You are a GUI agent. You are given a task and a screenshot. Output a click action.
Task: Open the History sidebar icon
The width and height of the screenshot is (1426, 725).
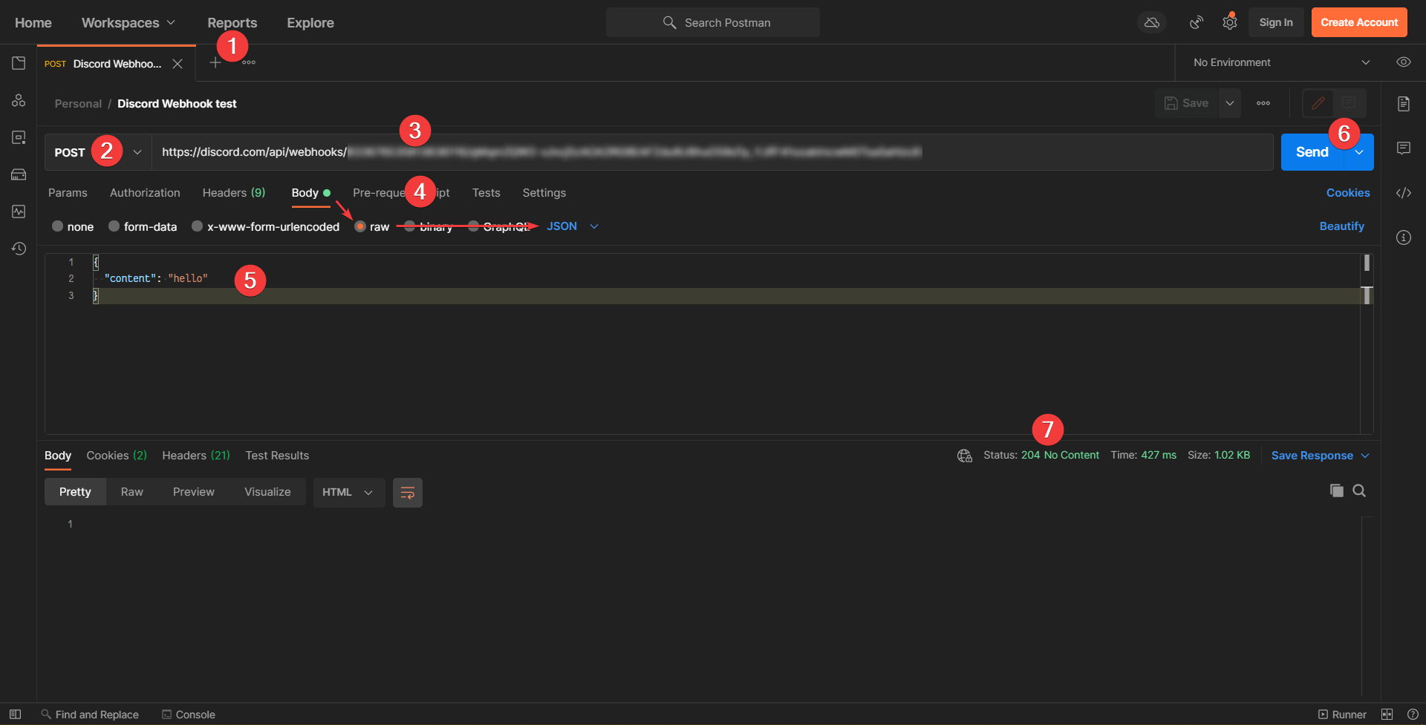[x=19, y=249]
